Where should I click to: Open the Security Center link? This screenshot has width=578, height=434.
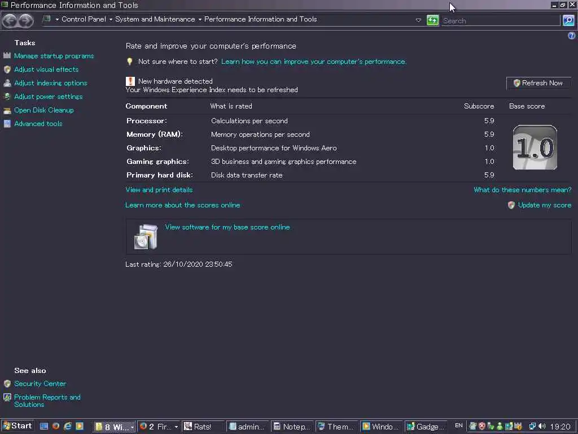click(x=40, y=384)
